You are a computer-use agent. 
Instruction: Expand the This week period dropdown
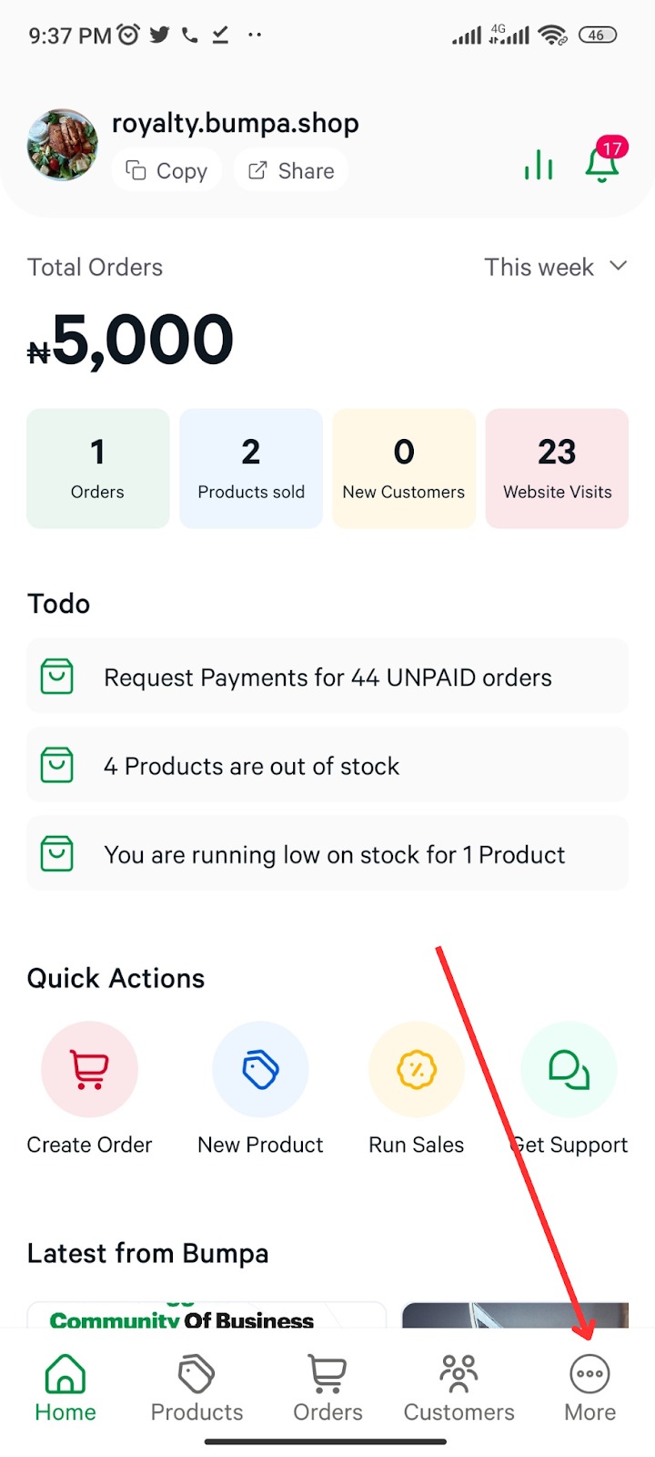click(555, 267)
